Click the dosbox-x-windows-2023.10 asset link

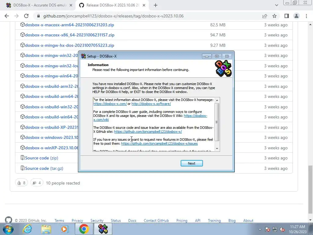(51, 137)
